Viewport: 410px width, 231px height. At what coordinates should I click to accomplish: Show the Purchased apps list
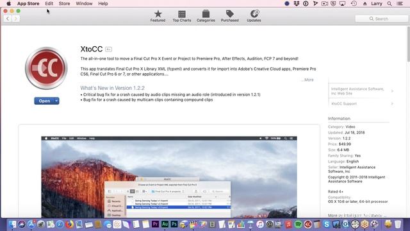point(229,16)
